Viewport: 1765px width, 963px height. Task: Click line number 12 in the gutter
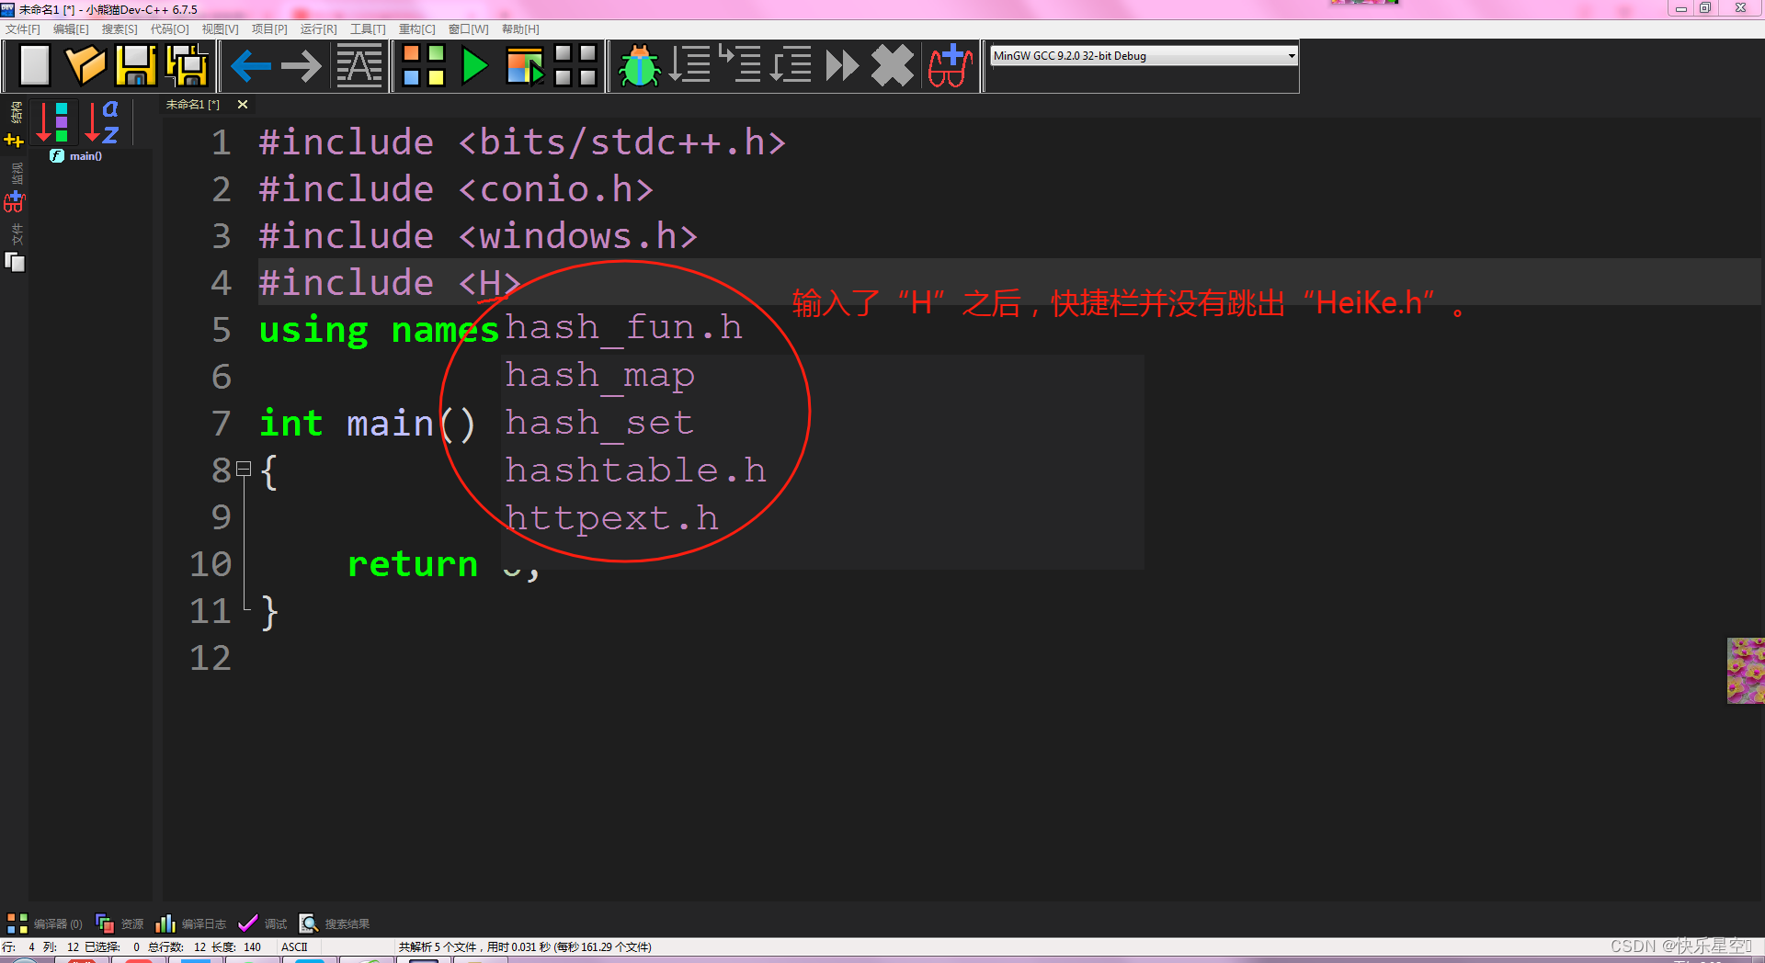click(211, 658)
